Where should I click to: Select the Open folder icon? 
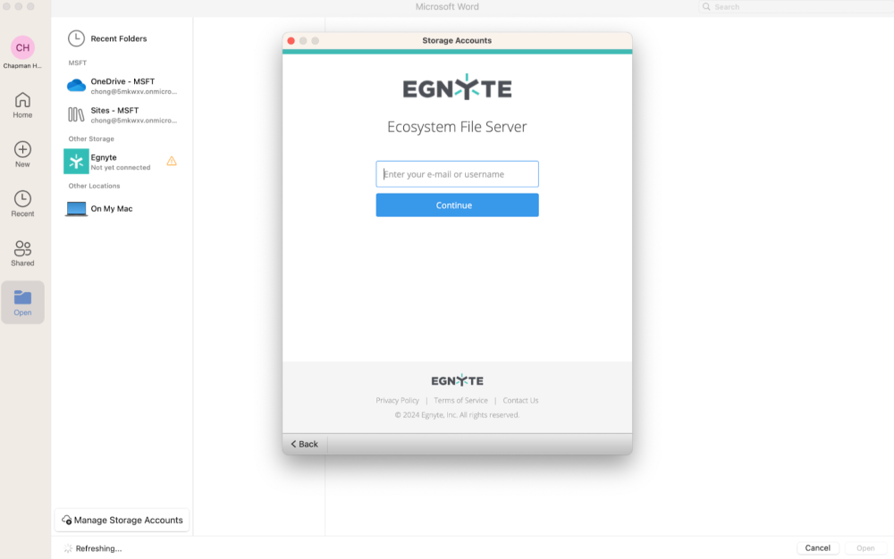[x=22, y=297]
